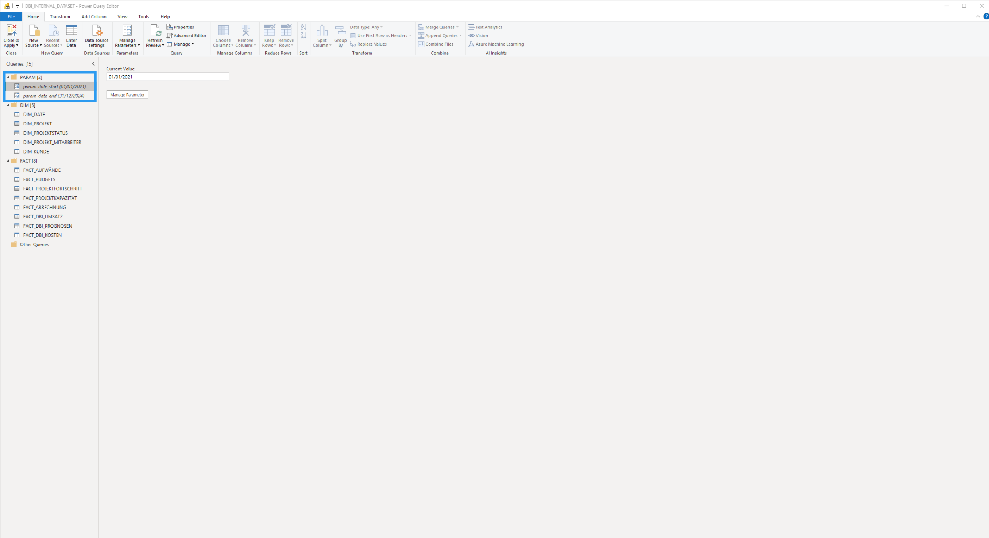Viewport: 989px width, 538px height.
Task: Click the Choose Columns icon
Action: tap(223, 31)
